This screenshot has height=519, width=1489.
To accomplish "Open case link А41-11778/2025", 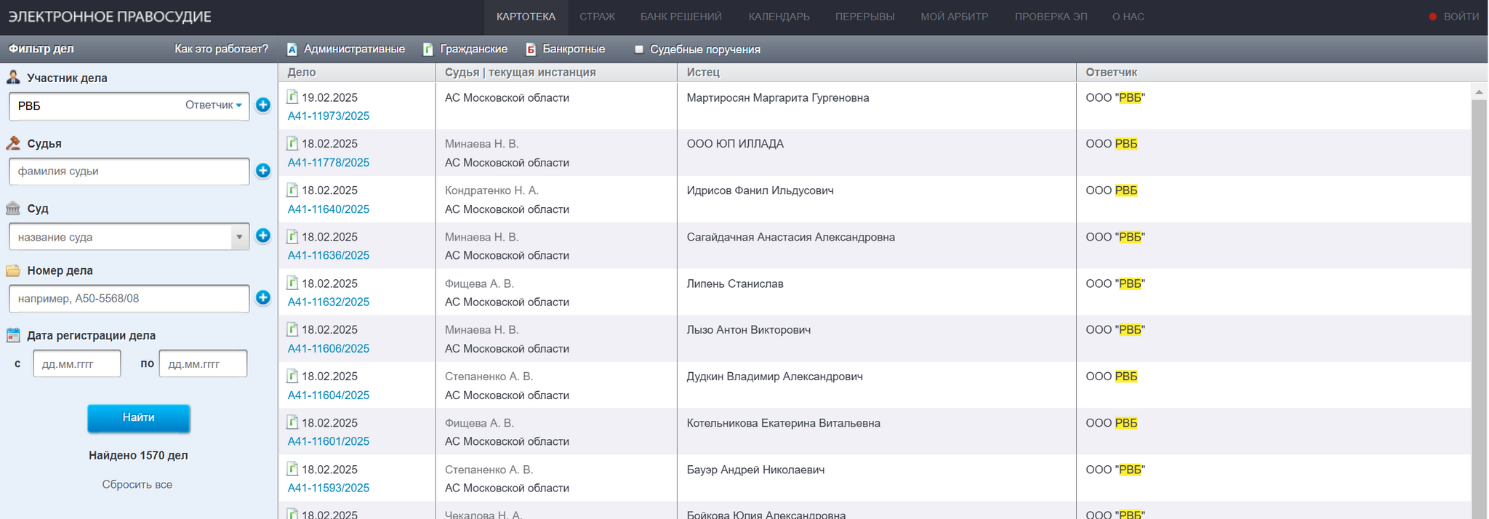I will (329, 163).
